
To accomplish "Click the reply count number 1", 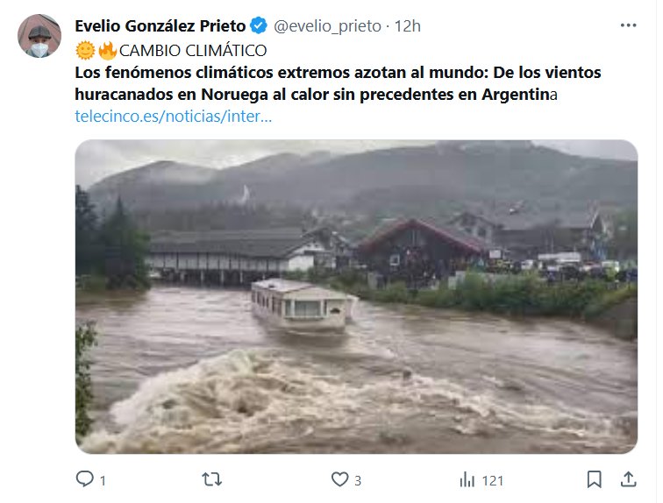I will tap(103, 480).
